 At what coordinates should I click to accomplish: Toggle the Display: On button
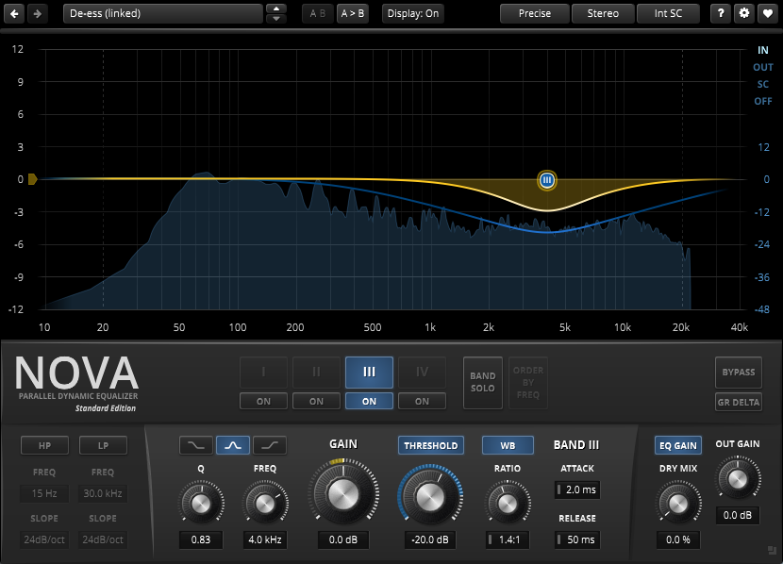pos(413,13)
